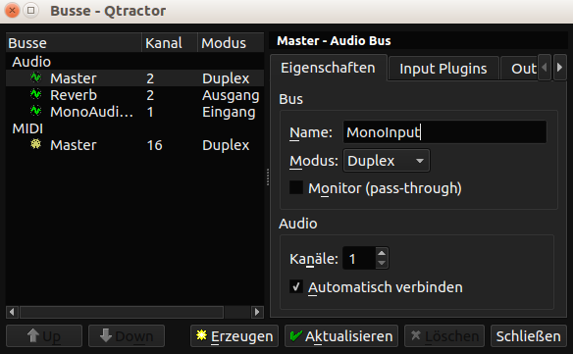This screenshot has width=573, height=354.
Task: Click the Erzeugen button
Action: (x=234, y=335)
